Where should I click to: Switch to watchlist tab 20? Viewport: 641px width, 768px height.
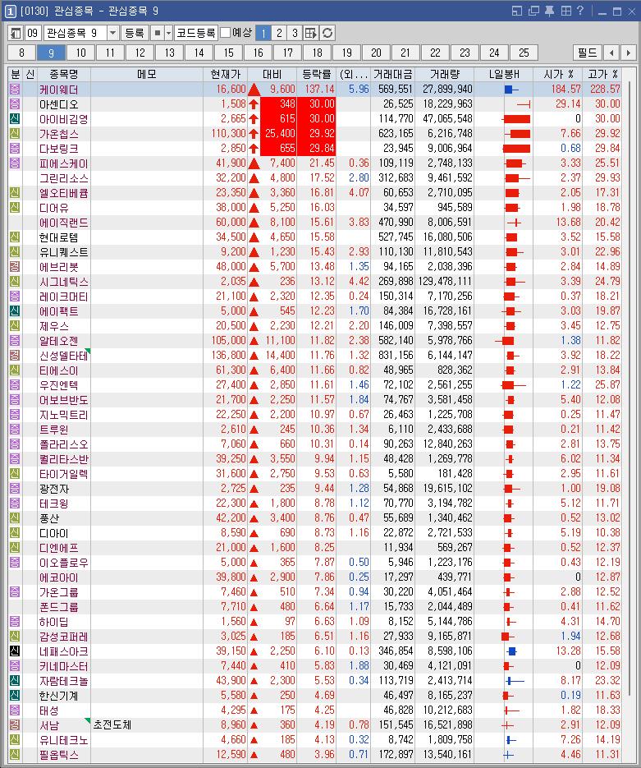376,53
